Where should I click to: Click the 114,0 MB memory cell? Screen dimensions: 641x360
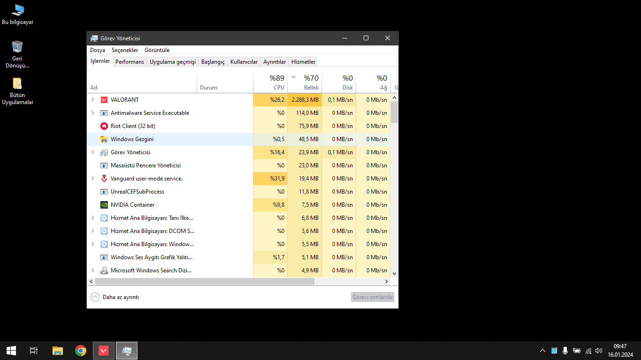coord(305,113)
